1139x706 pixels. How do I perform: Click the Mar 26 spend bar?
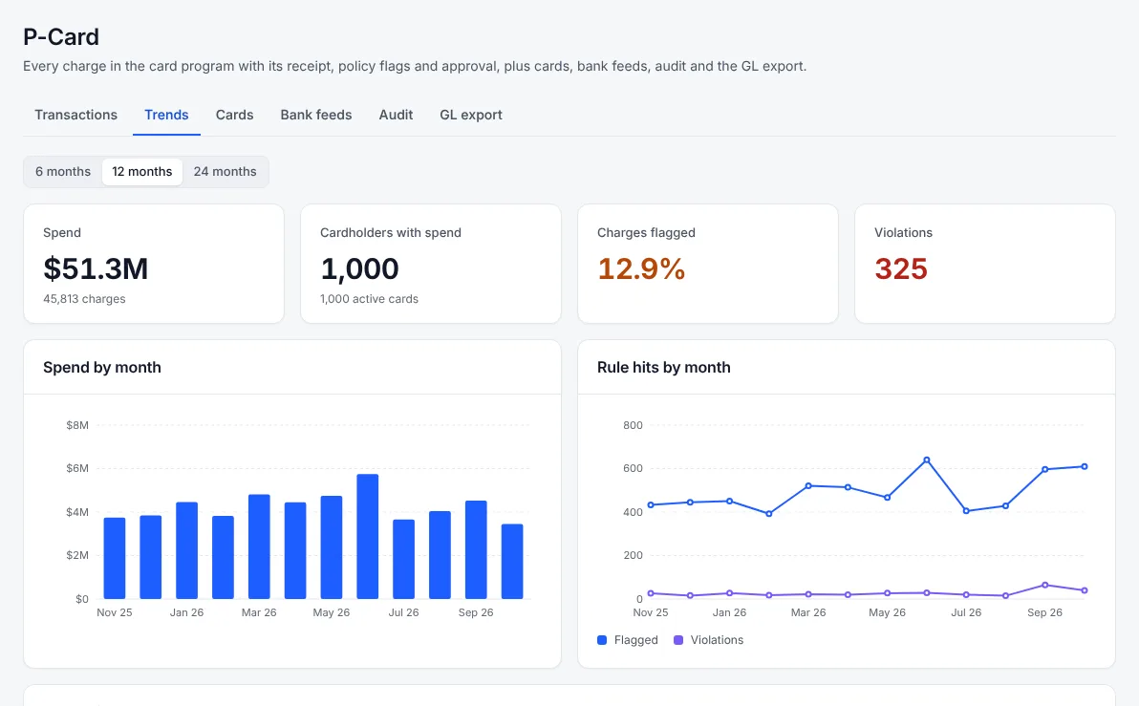pyautogui.click(x=259, y=546)
